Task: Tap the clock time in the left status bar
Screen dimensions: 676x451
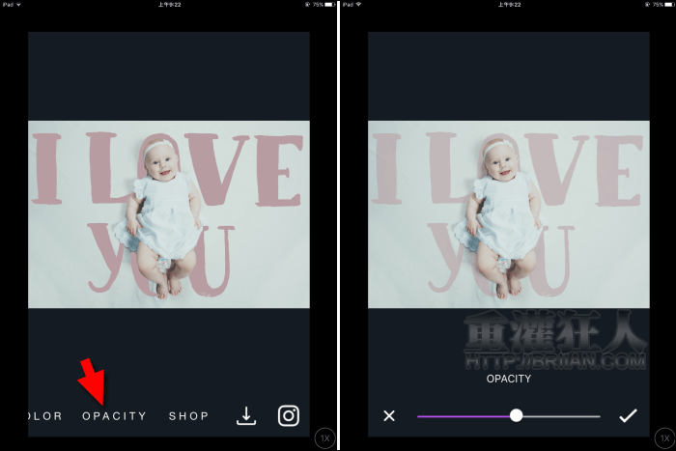Action: pos(168,5)
